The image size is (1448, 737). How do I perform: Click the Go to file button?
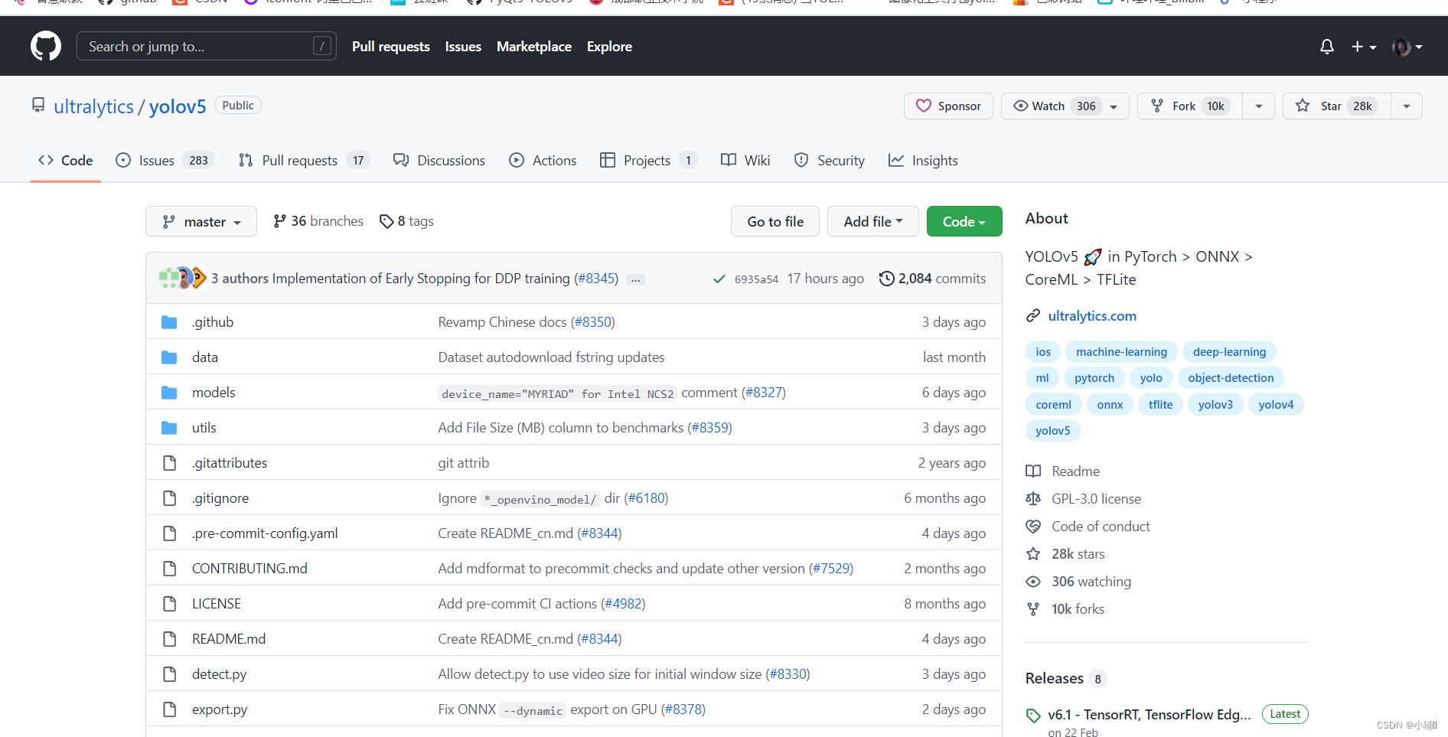775,221
